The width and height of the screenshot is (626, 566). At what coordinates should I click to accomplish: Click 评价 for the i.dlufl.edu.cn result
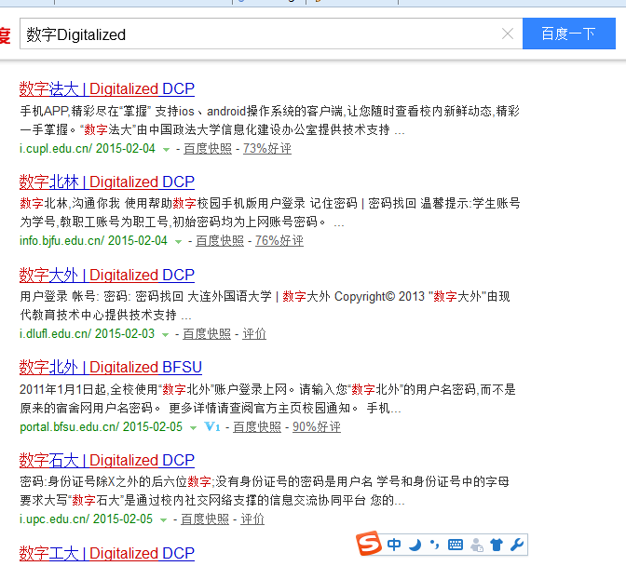pos(254,334)
